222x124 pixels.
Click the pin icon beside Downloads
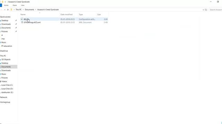coord(16,24)
